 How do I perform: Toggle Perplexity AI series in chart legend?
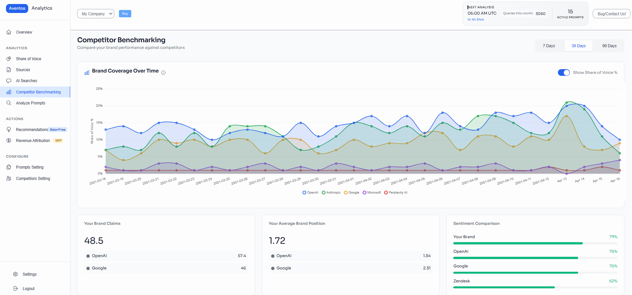(x=396, y=193)
